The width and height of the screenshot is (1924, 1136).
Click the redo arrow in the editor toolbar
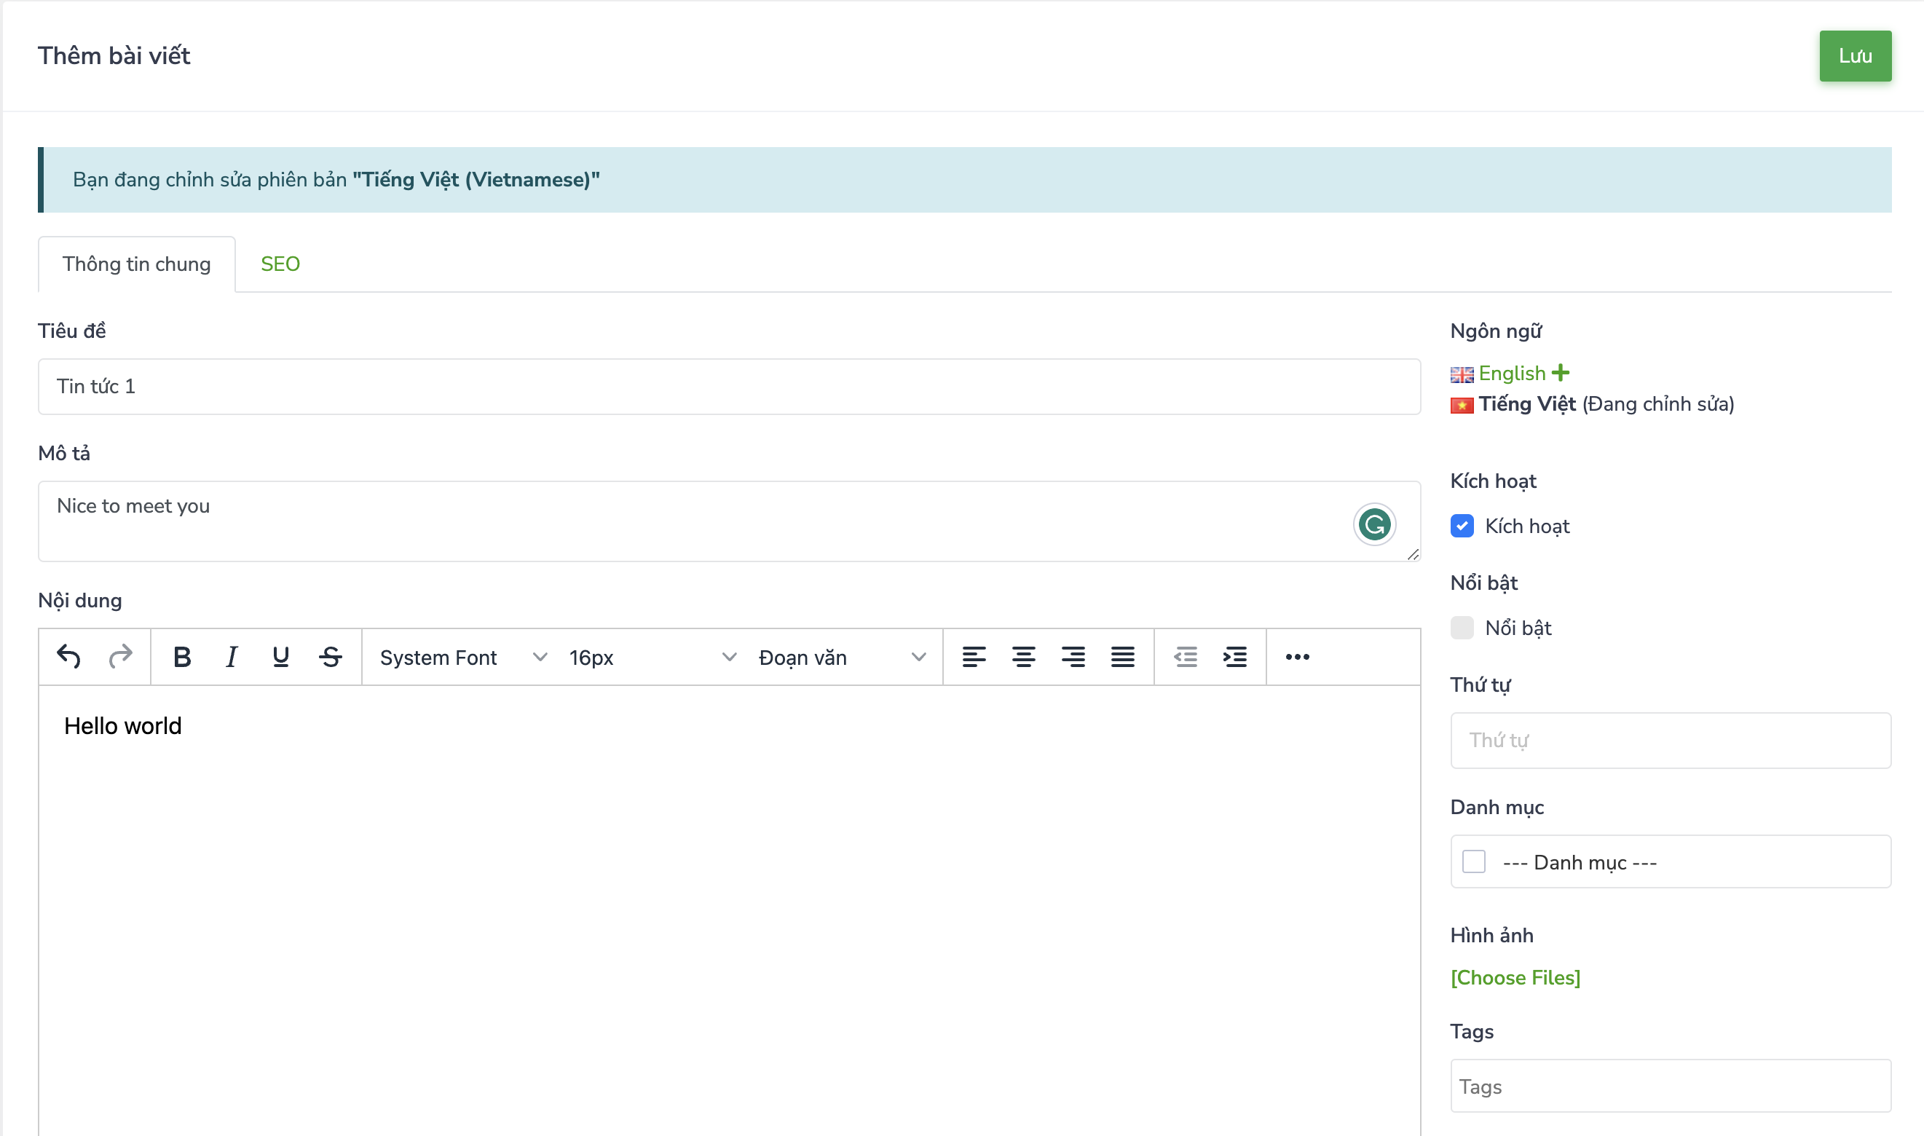pyautogui.click(x=120, y=657)
